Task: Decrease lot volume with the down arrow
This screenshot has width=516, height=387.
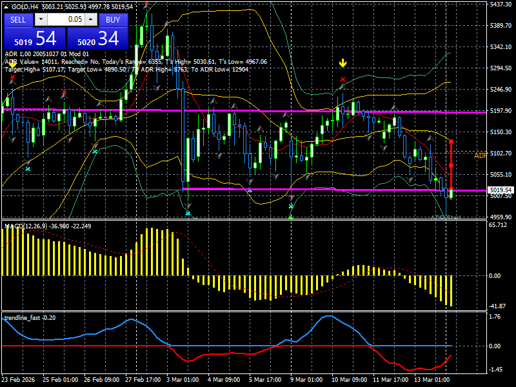Action: 41,19
